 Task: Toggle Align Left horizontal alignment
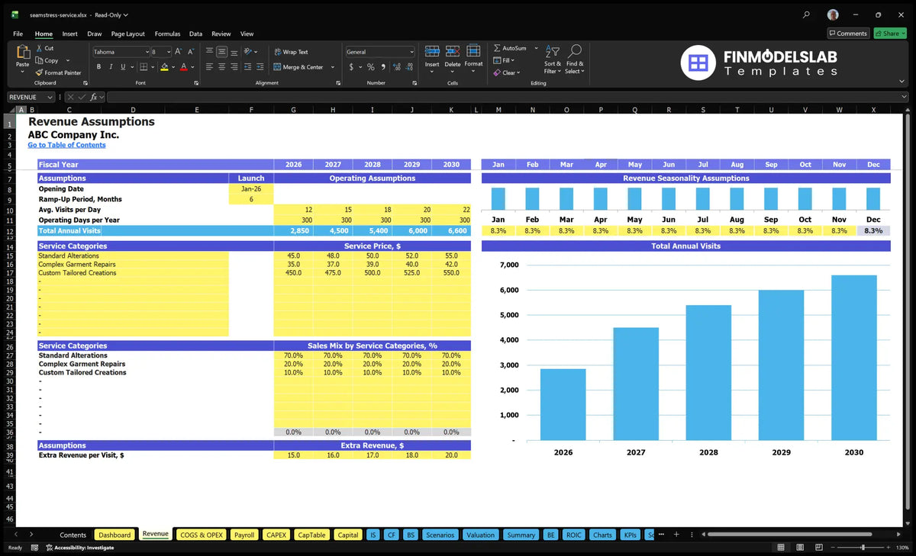point(209,67)
